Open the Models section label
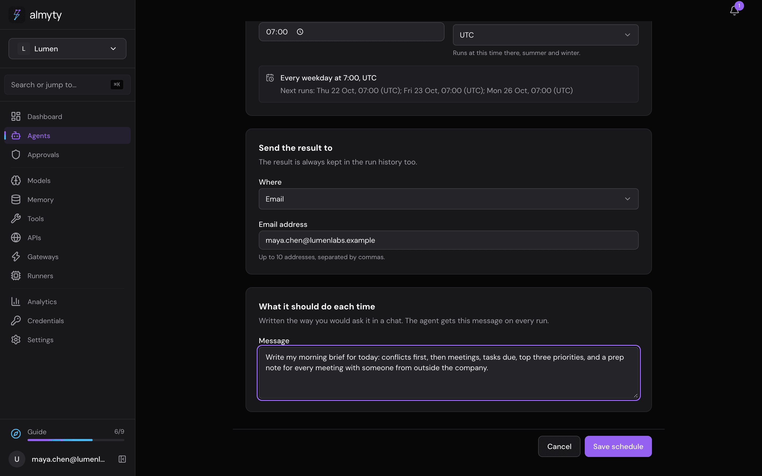762x476 pixels. coord(39,180)
